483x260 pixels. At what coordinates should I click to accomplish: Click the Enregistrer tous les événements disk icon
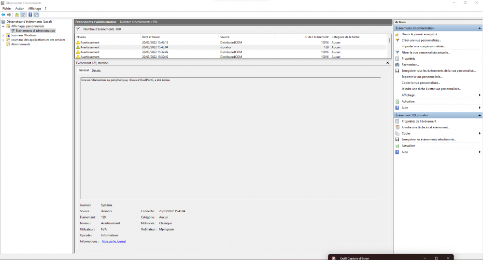398,71
